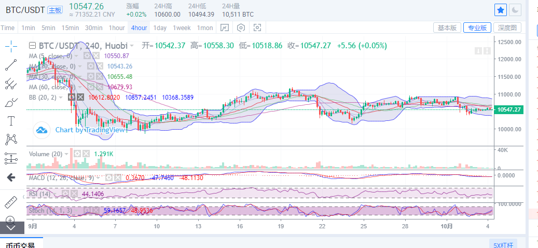Toggle night mode moon button

click(x=515, y=10)
